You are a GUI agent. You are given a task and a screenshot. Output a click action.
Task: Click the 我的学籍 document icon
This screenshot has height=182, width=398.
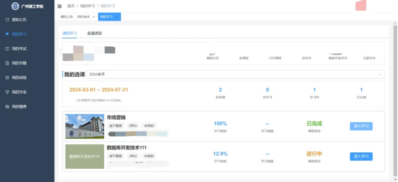pyautogui.click(x=7, y=63)
